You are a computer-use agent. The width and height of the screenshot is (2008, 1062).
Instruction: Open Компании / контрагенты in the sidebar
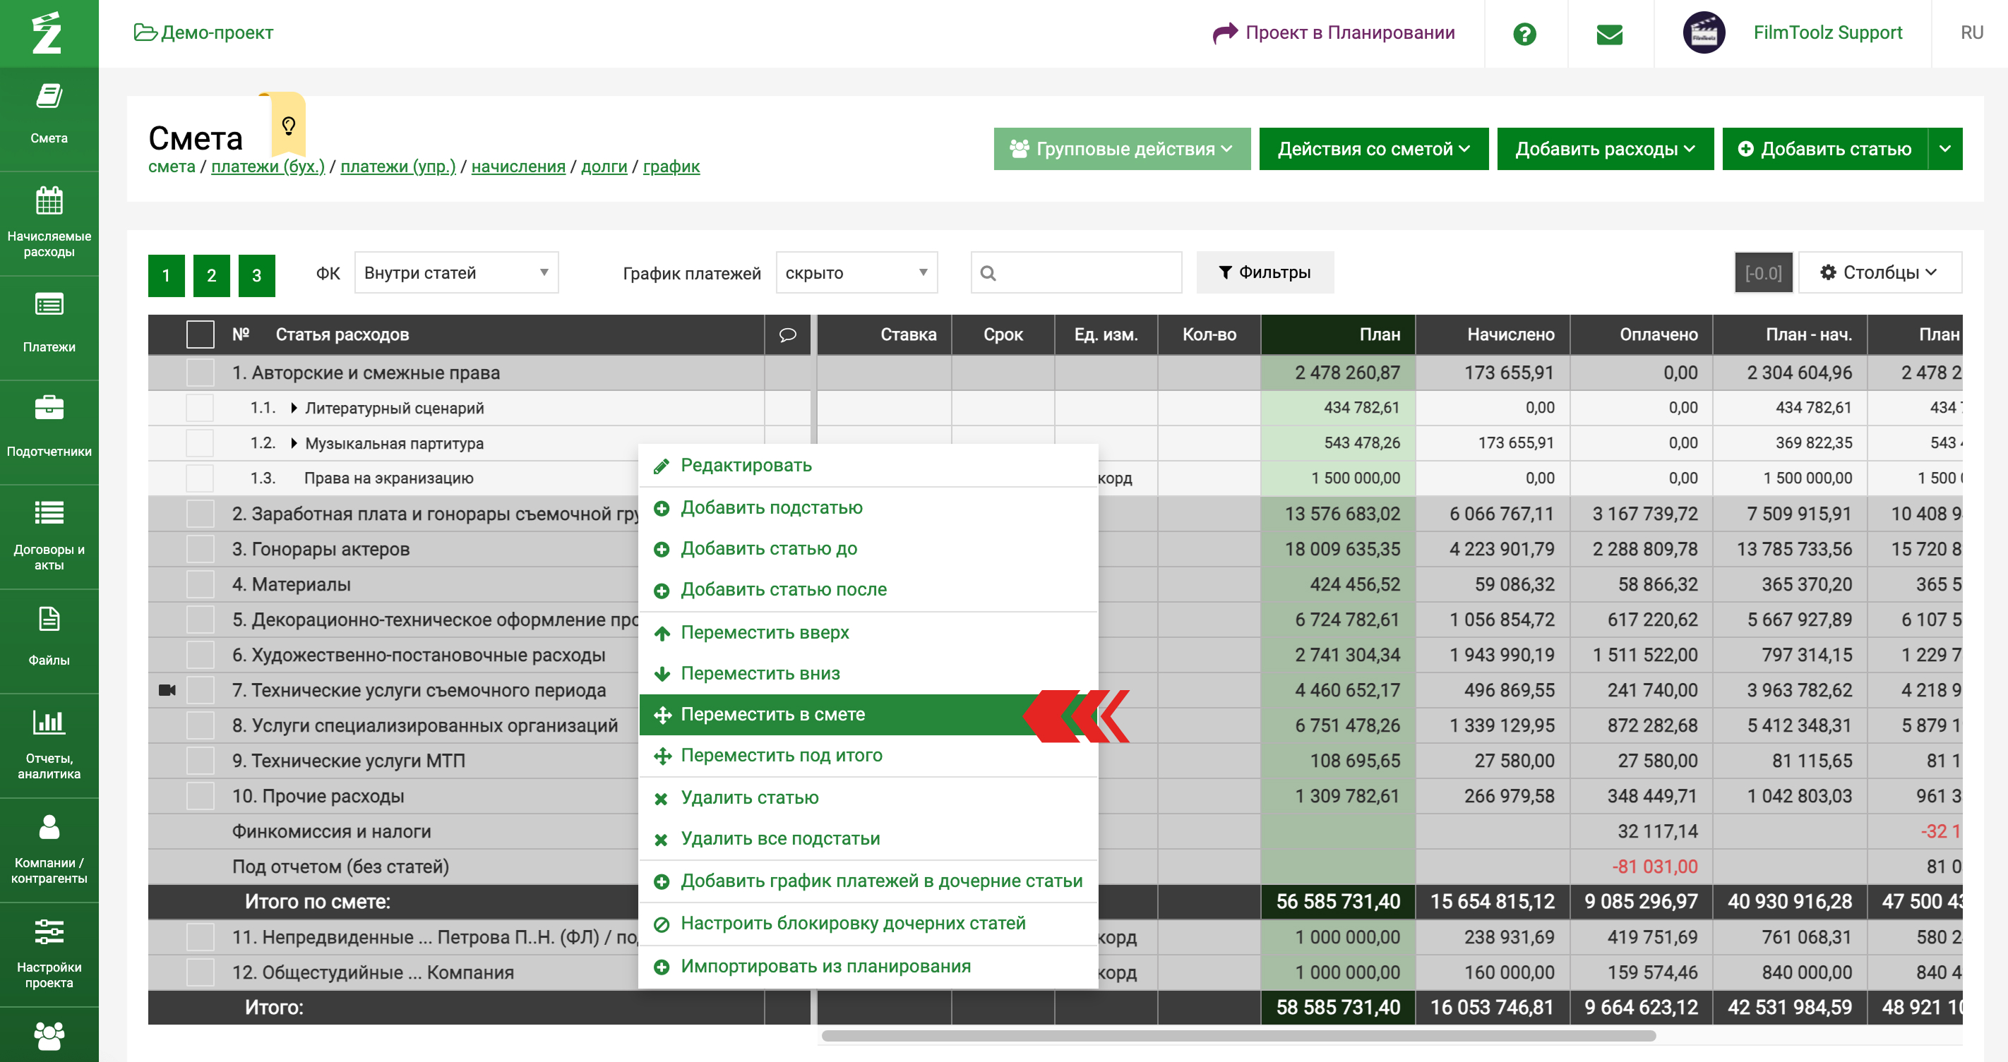point(49,850)
